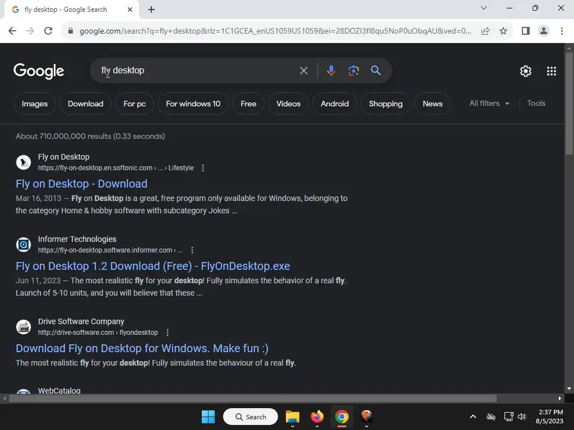Select the Android filter chip
The width and height of the screenshot is (574, 430).
[x=335, y=104]
